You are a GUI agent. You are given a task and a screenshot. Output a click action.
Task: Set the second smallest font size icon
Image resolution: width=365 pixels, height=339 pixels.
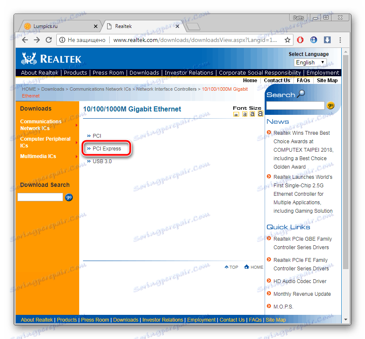244,114
